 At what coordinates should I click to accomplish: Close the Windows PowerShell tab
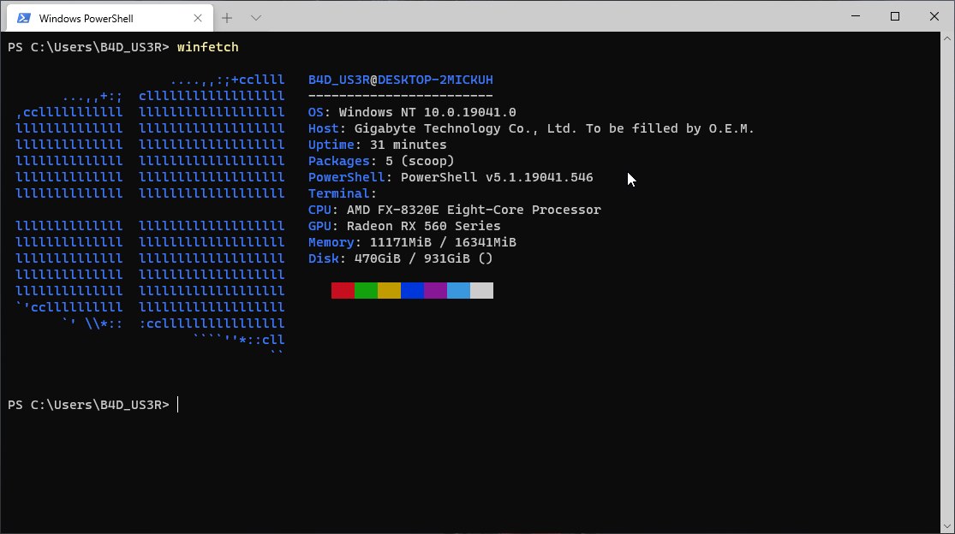[x=197, y=18]
